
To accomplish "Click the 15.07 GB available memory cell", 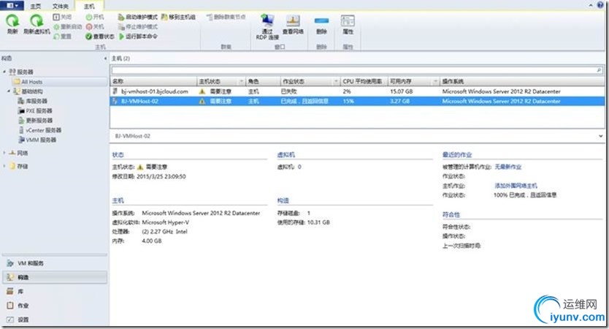I will click(x=401, y=91).
